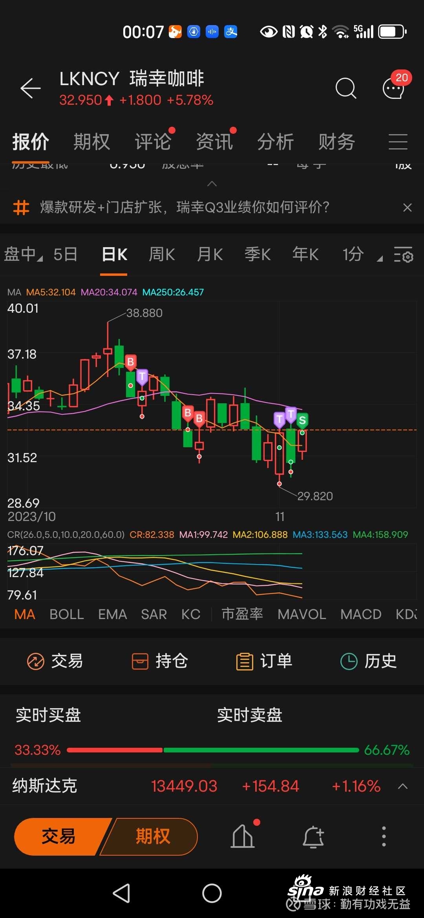Tap the back arrow icon
The height and width of the screenshot is (918, 424).
coord(31,88)
